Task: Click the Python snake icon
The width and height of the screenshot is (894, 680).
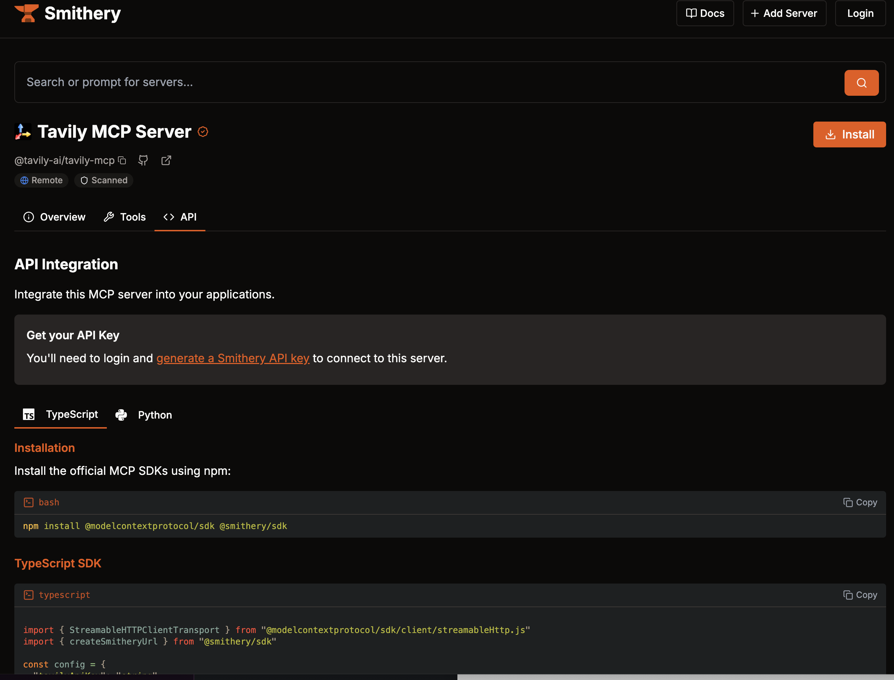Action: (121, 415)
